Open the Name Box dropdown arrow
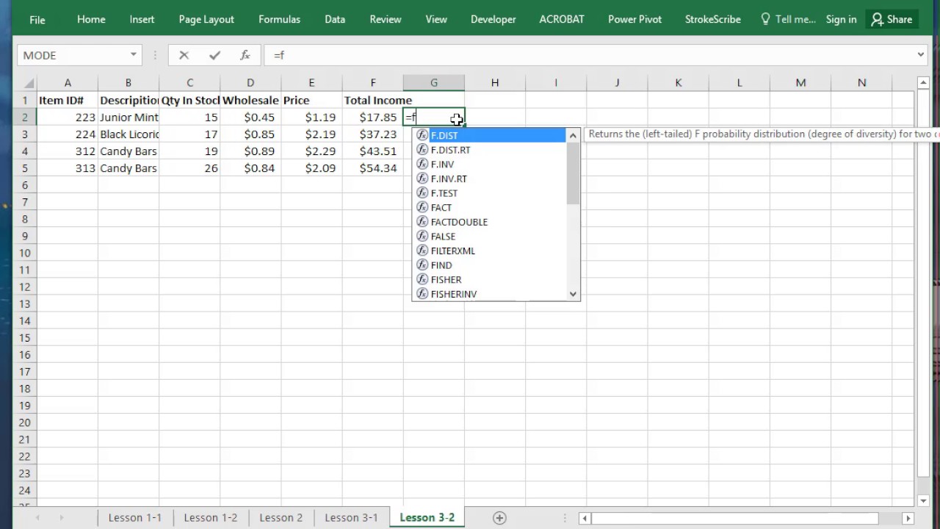Image resolution: width=940 pixels, height=529 pixels. coord(134,55)
